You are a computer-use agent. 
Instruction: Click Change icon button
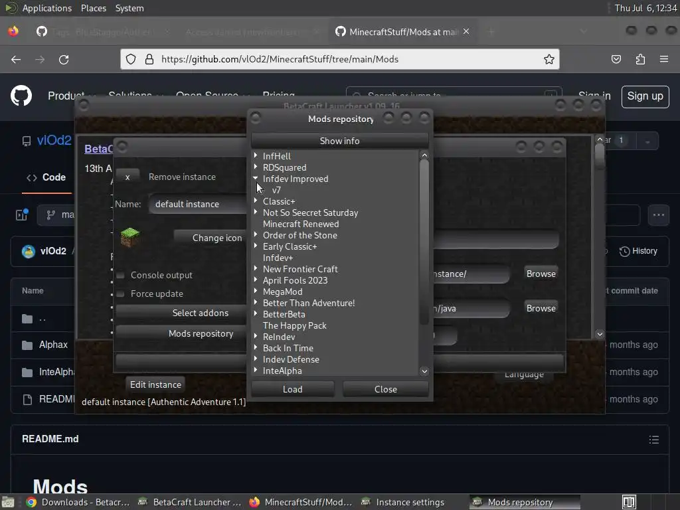click(x=211, y=238)
